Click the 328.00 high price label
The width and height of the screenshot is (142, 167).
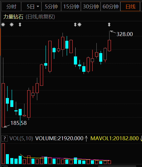click(124, 34)
